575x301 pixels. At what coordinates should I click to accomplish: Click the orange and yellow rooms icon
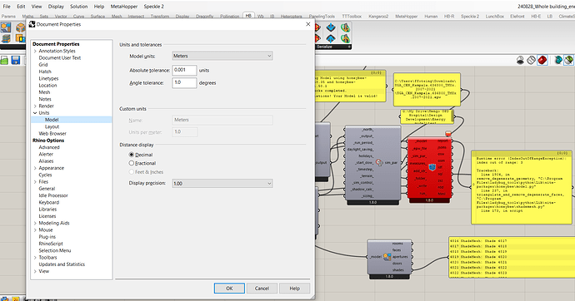coord(21,38)
